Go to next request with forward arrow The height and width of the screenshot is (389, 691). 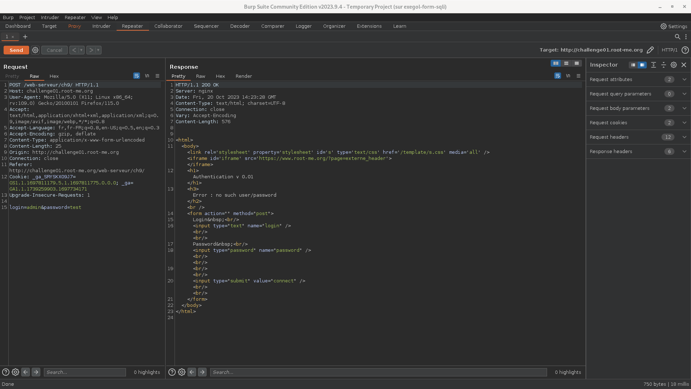(91, 50)
